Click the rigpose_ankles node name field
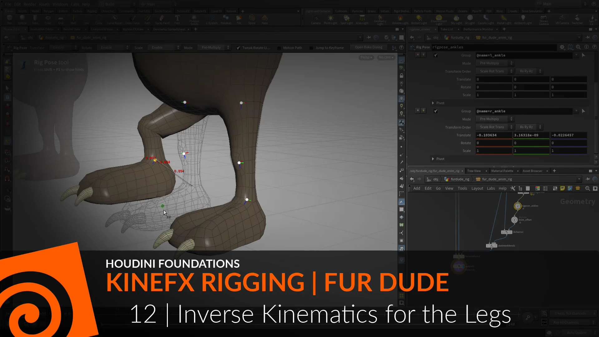 pos(494,47)
